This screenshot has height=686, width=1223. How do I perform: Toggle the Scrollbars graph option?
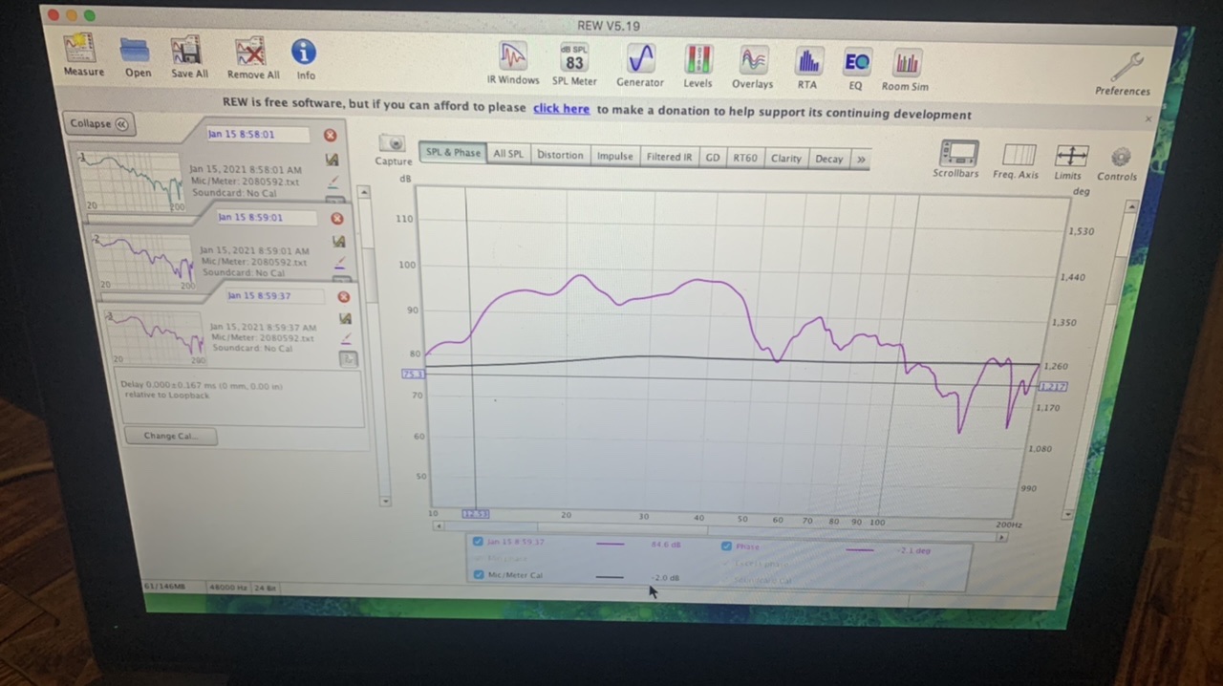pyautogui.click(x=957, y=157)
